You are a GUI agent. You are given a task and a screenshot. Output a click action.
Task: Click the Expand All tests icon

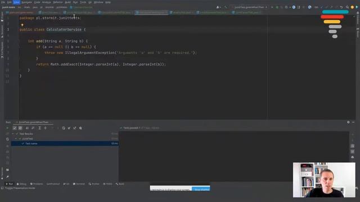point(39,128)
